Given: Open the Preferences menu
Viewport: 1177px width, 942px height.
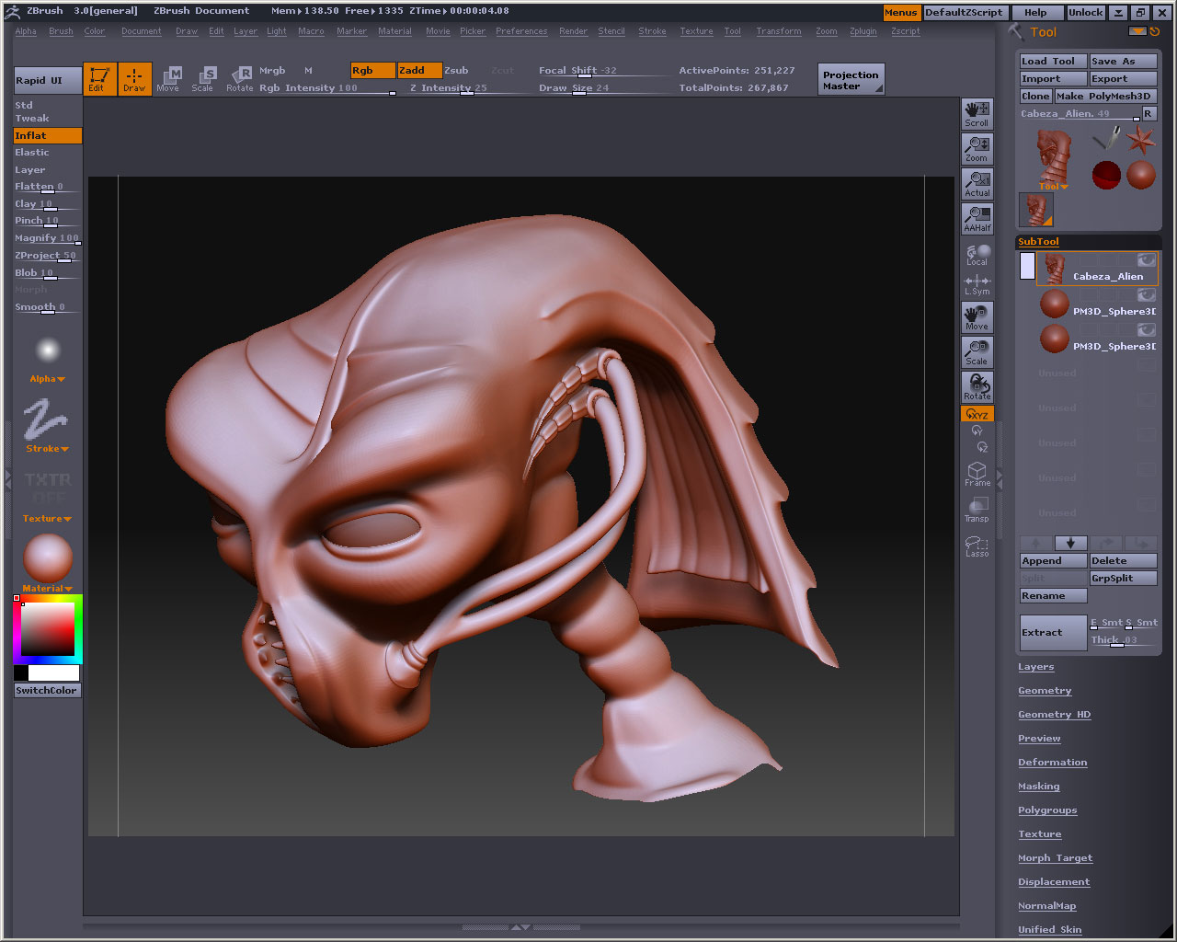Looking at the screenshot, I should click(x=521, y=31).
